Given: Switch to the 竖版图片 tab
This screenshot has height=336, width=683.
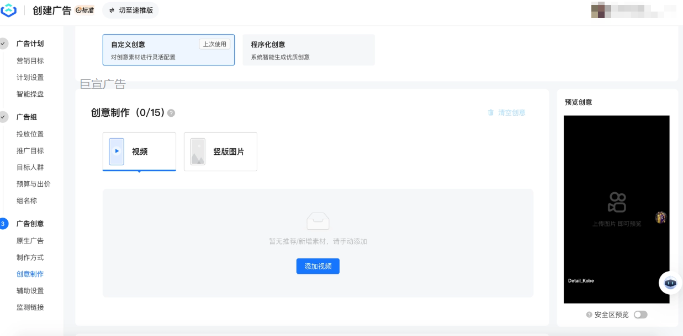Looking at the screenshot, I should 220,151.
